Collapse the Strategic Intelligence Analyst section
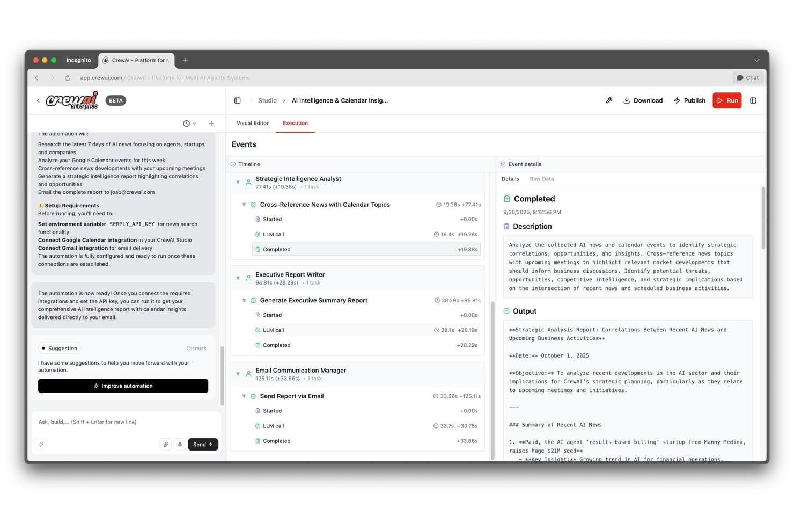Image resolution: width=794 pixels, height=530 pixels. click(x=238, y=183)
